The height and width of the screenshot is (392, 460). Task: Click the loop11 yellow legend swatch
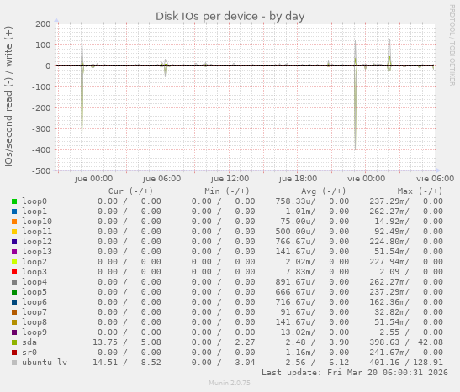pyautogui.click(x=14, y=232)
